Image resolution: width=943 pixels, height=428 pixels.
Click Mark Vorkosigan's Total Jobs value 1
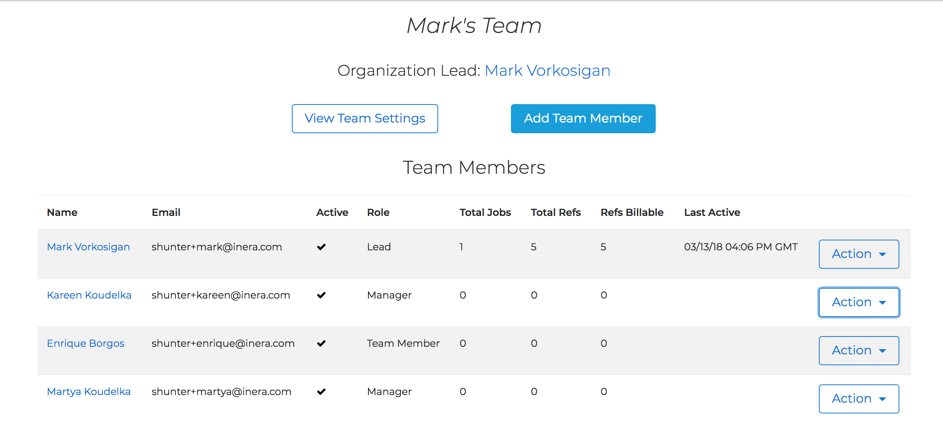click(x=462, y=247)
